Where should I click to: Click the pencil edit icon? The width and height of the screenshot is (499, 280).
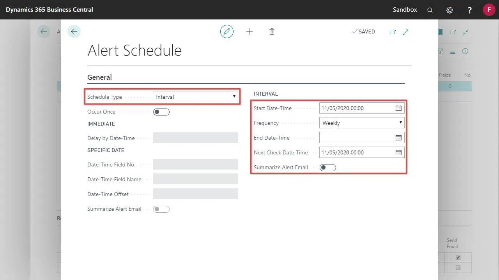click(226, 31)
